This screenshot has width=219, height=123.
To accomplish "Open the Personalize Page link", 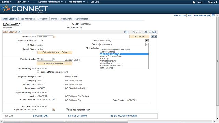I will (x=202, y=15).
